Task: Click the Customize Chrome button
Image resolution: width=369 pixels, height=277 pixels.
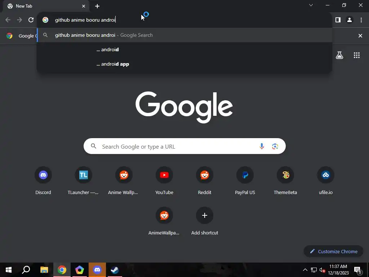Action: point(333,251)
